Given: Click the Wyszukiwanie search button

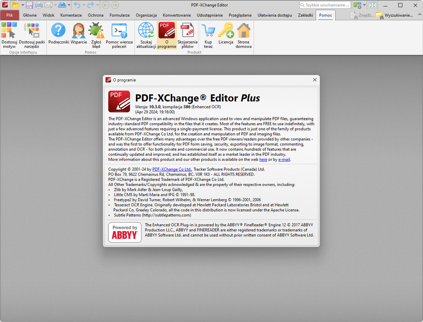Looking at the screenshot, I should pos(395,15).
